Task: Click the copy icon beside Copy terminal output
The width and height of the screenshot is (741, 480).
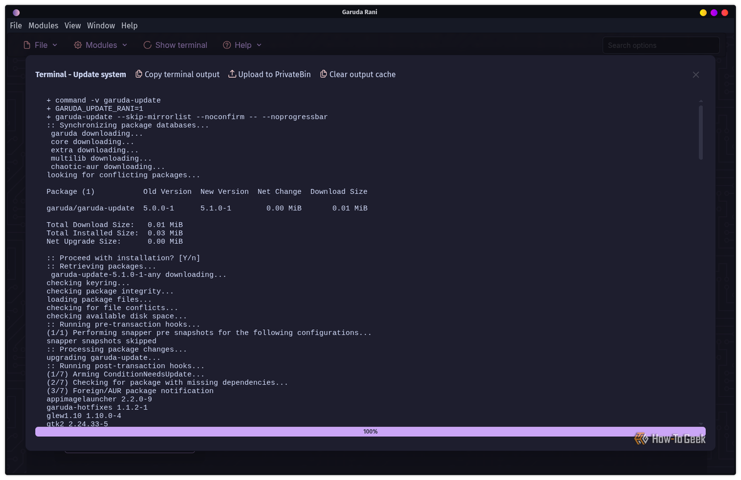Action: coord(139,74)
